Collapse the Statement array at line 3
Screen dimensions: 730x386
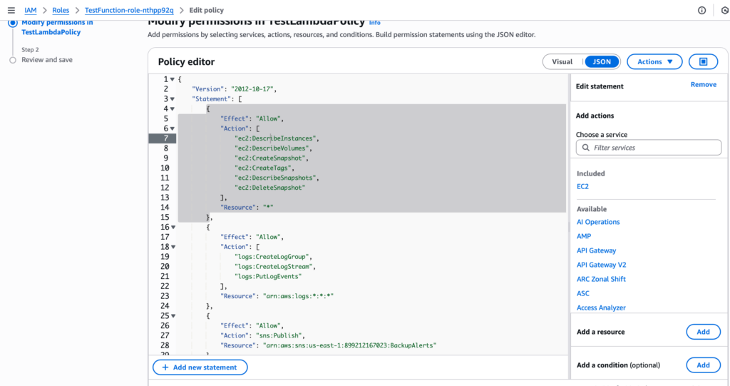(173, 99)
